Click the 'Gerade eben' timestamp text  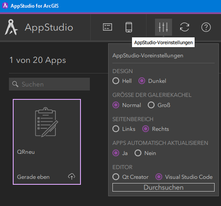pyautogui.click(x=33, y=177)
